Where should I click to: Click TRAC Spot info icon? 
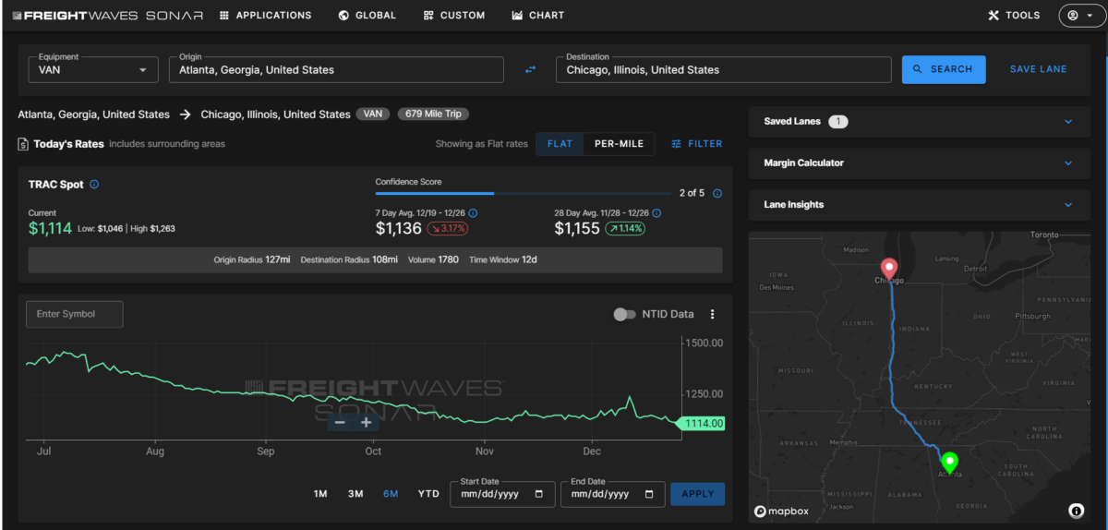(94, 185)
